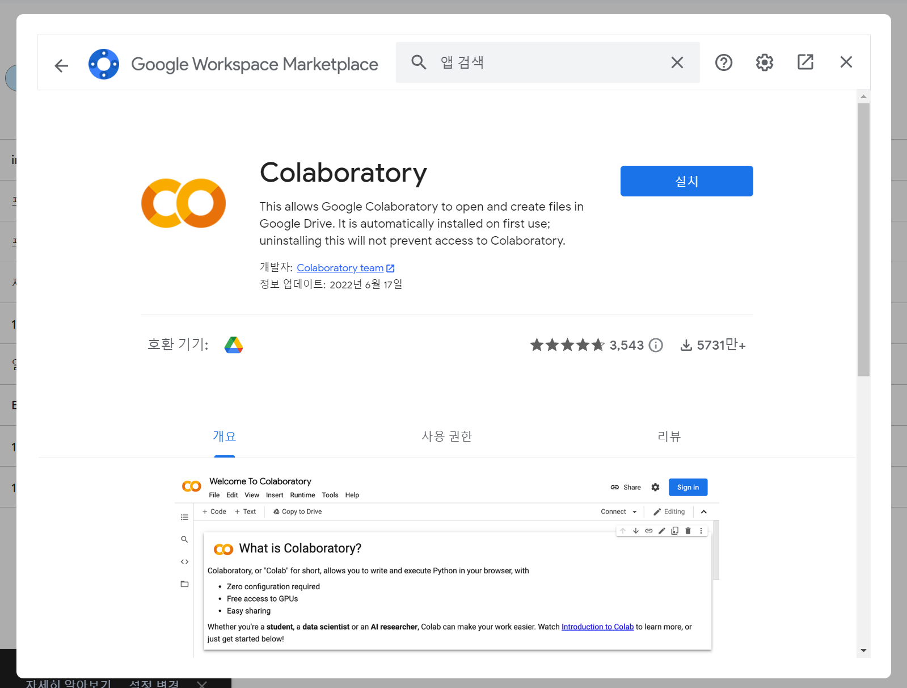This screenshot has width=907, height=688.
Task: Click the vertical scrollbar thumb
Action: (863, 240)
